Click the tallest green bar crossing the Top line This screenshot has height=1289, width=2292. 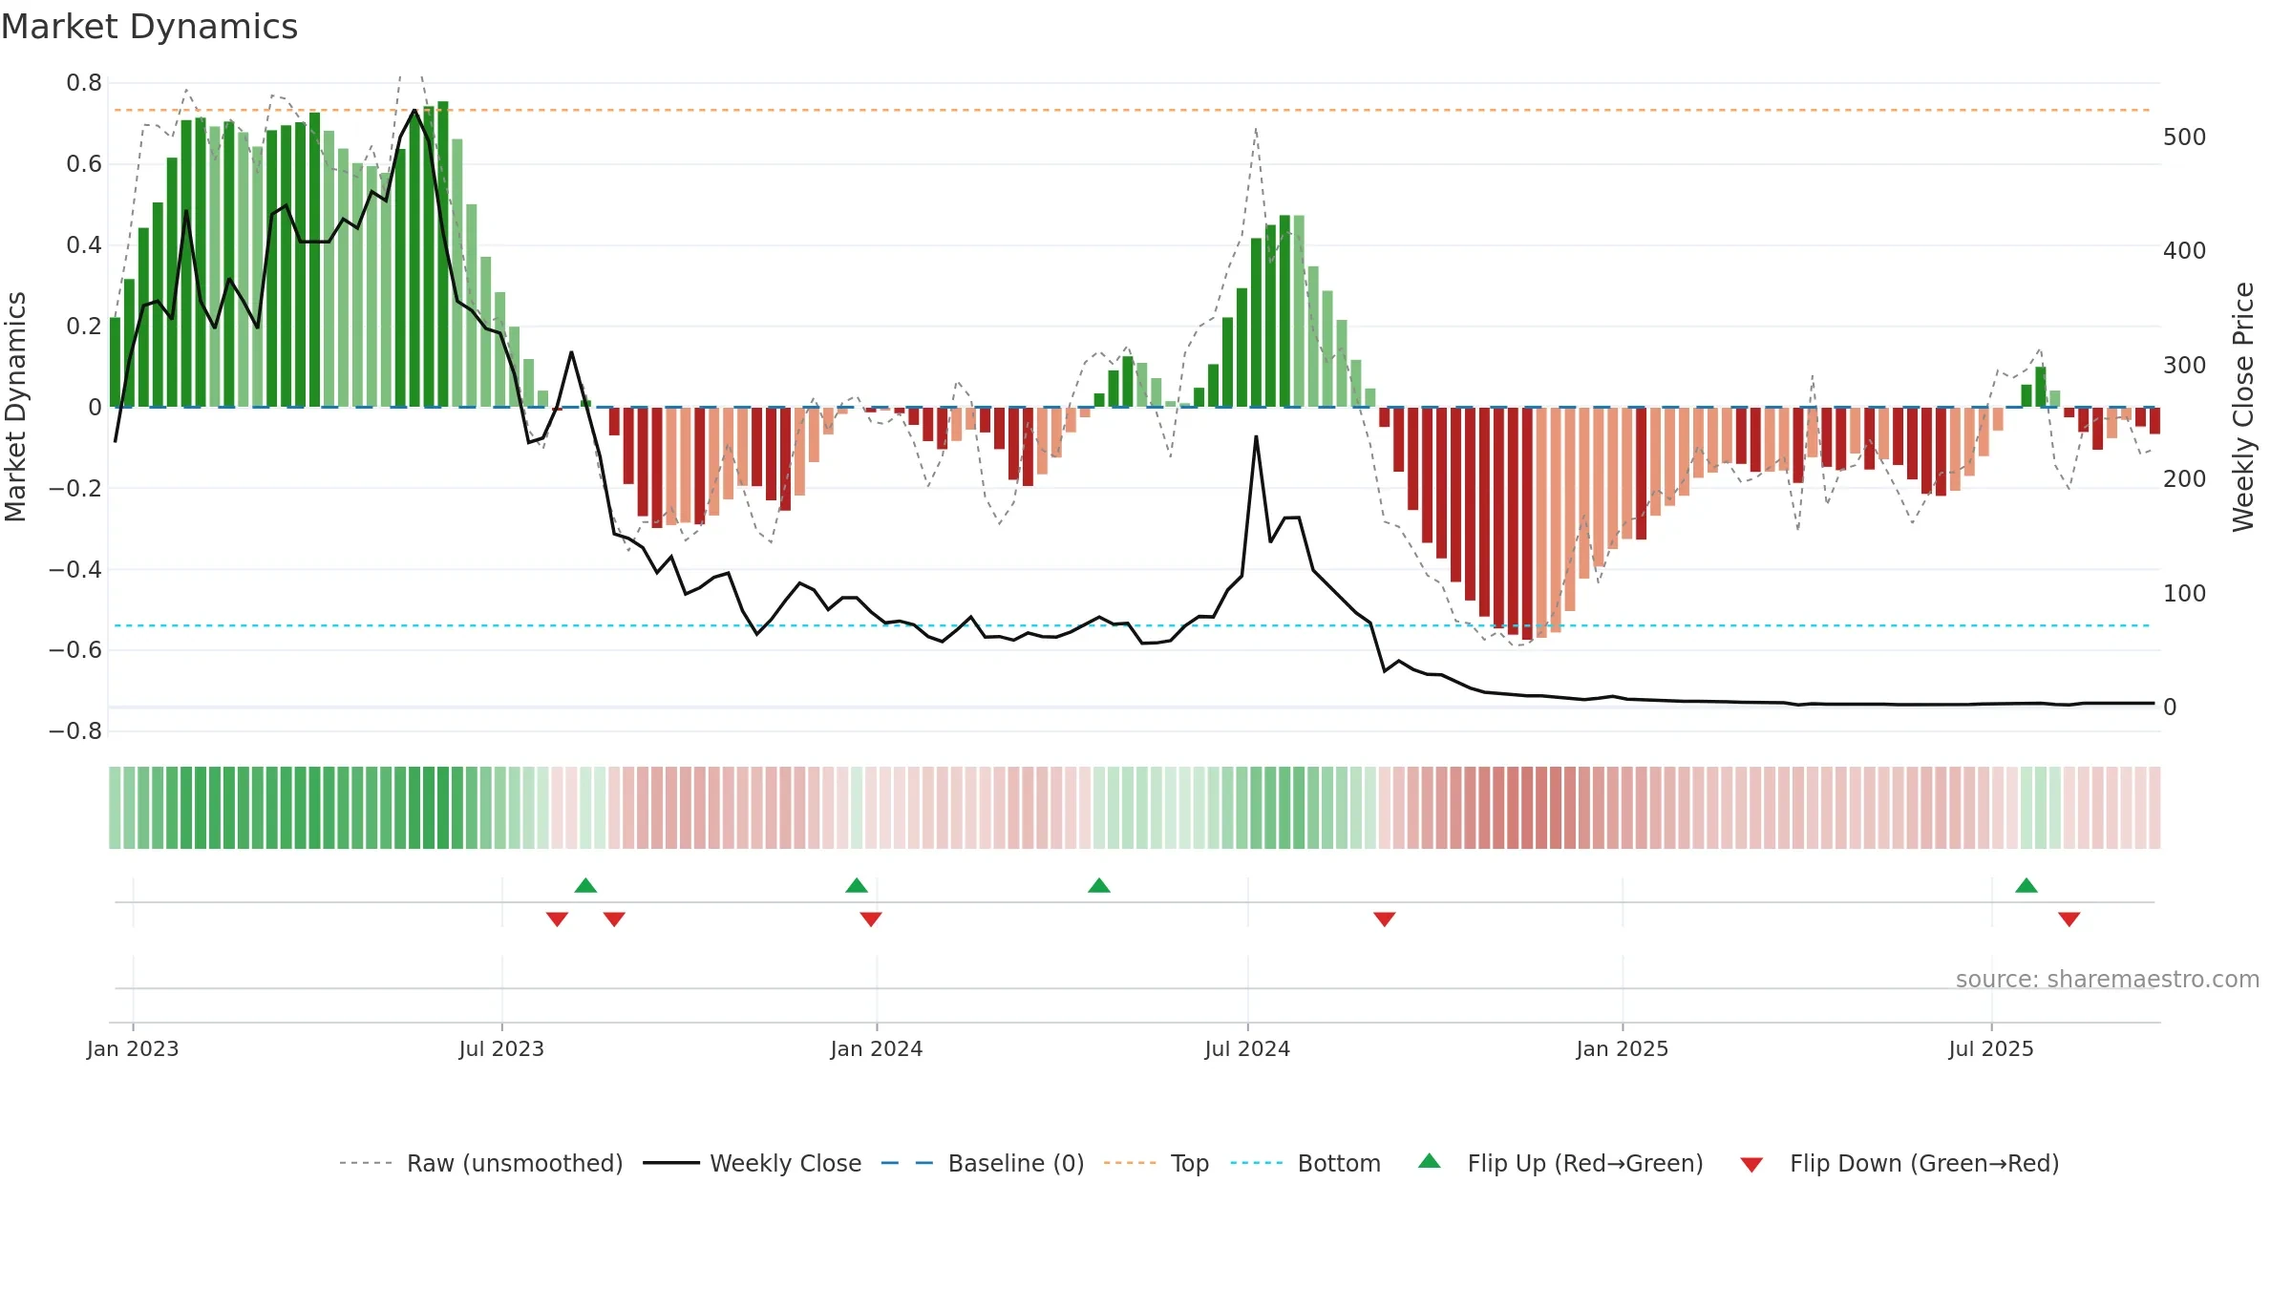pos(443,254)
